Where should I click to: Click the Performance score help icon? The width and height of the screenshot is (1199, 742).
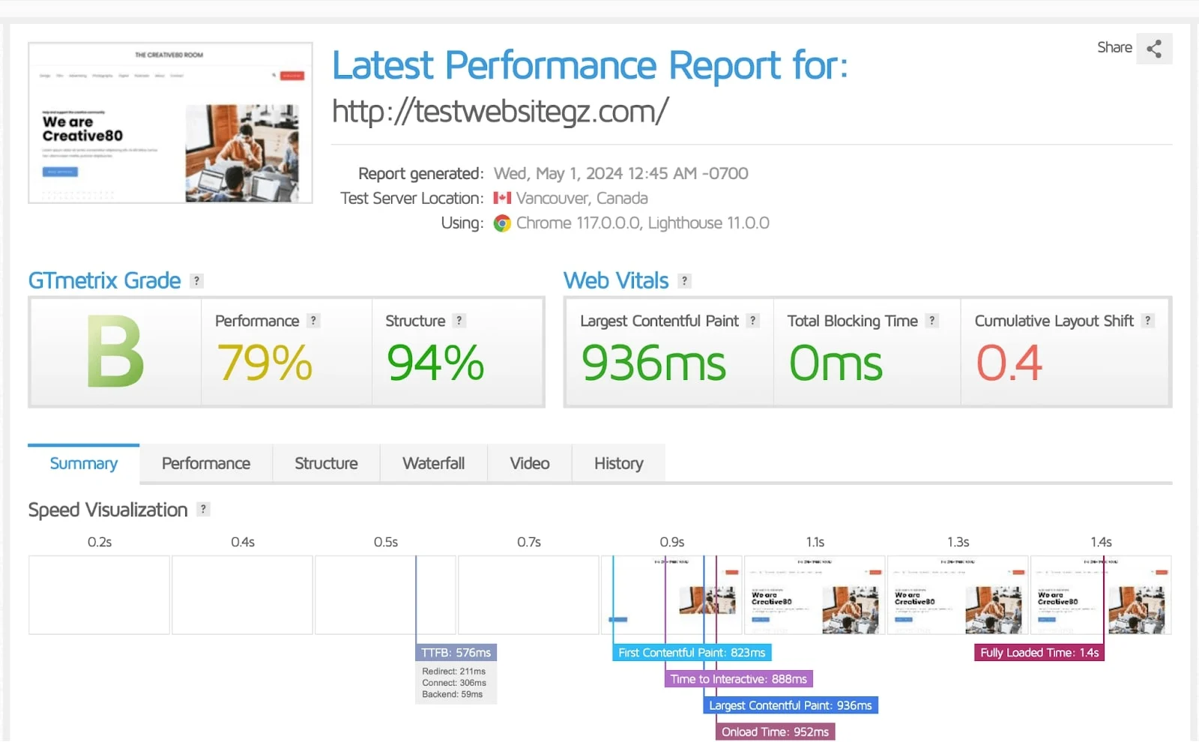tap(314, 320)
